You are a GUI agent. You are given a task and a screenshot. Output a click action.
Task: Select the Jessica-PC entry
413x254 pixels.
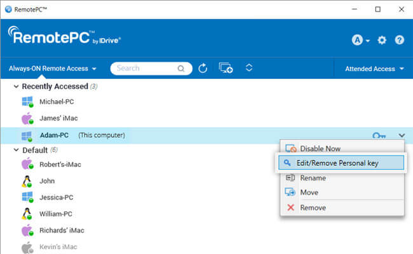coord(57,197)
